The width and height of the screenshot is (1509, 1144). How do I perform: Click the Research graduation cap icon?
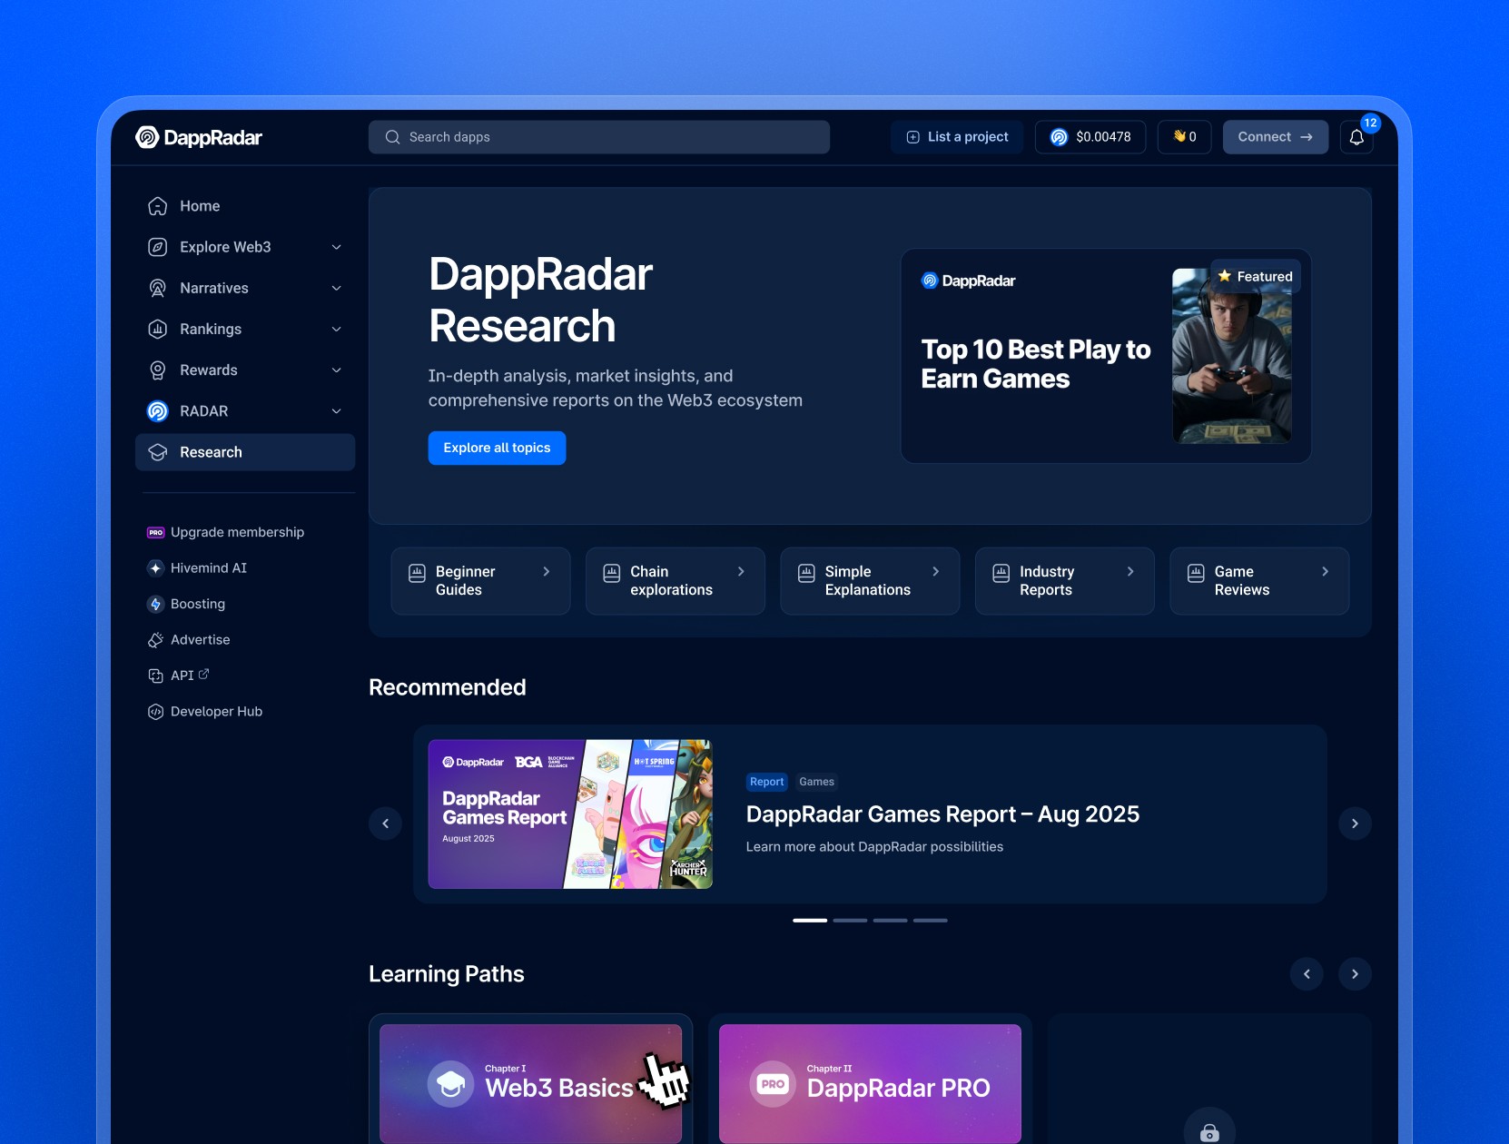(x=157, y=452)
